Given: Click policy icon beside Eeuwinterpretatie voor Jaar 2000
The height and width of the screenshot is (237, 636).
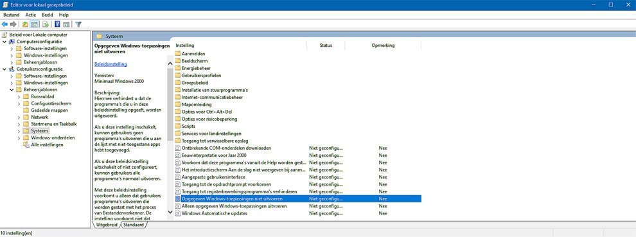Looking at the screenshot, I should (x=178, y=155).
